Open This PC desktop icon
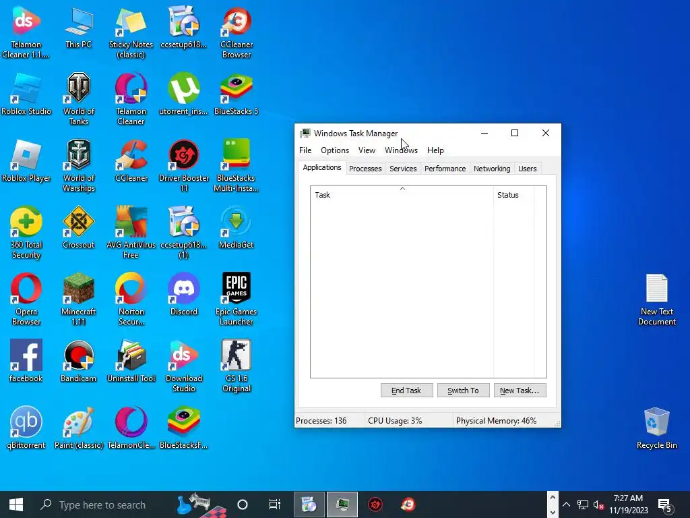 coord(79,27)
